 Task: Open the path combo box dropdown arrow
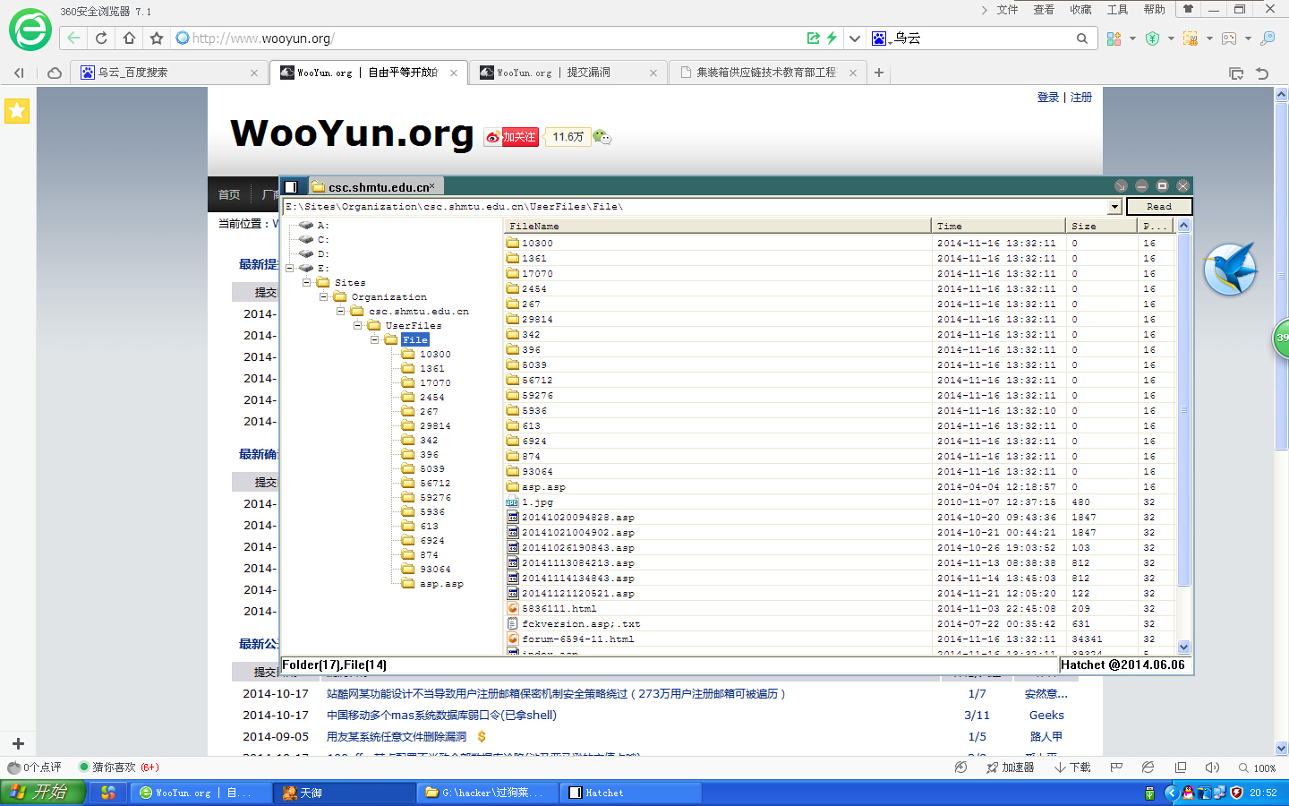pyautogui.click(x=1114, y=207)
